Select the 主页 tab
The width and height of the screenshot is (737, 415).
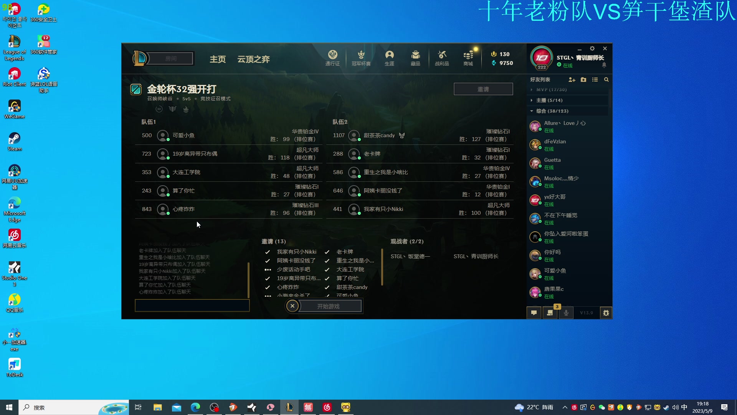[218, 59]
